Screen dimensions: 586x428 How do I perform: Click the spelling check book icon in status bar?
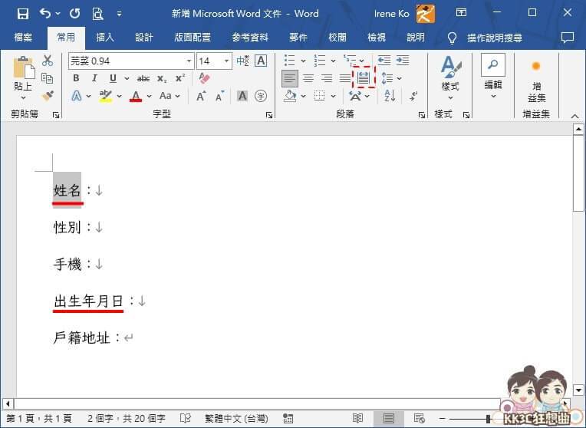click(x=186, y=418)
